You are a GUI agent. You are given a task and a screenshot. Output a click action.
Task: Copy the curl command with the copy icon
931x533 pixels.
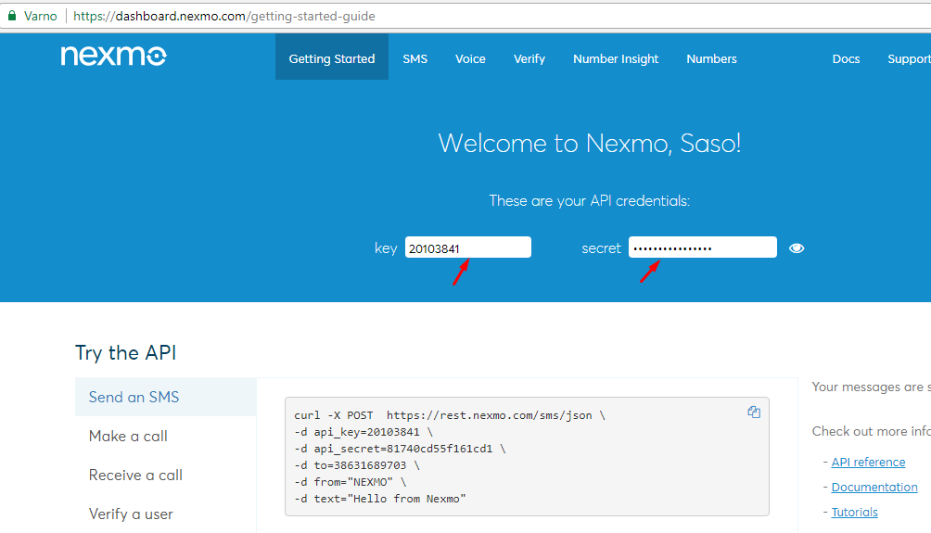[754, 412]
